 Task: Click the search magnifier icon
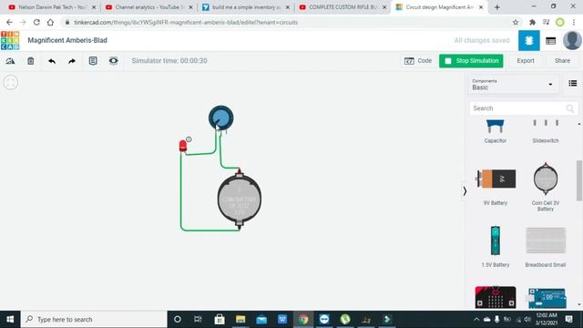pyautogui.click(x=570, y=108)
